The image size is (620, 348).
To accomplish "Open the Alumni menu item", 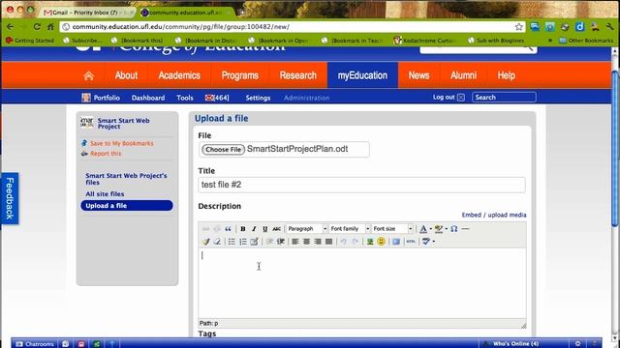I will (x=463, y=75).
